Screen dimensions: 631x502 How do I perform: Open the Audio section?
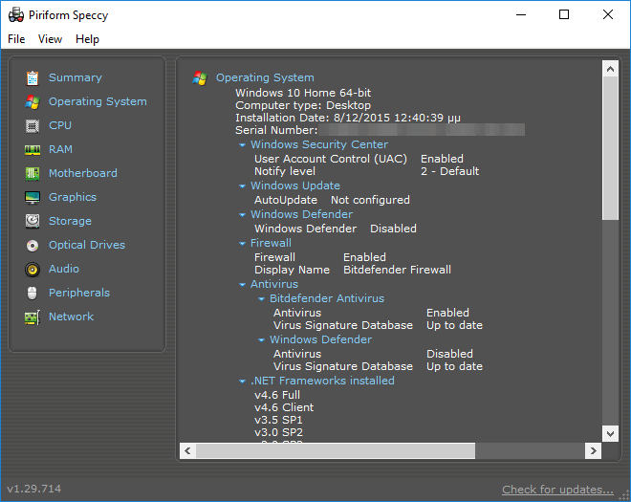click(64, 269)
